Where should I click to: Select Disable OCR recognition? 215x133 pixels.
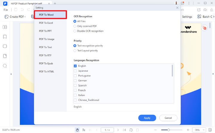pyautogui.click(x=75, y=31)
